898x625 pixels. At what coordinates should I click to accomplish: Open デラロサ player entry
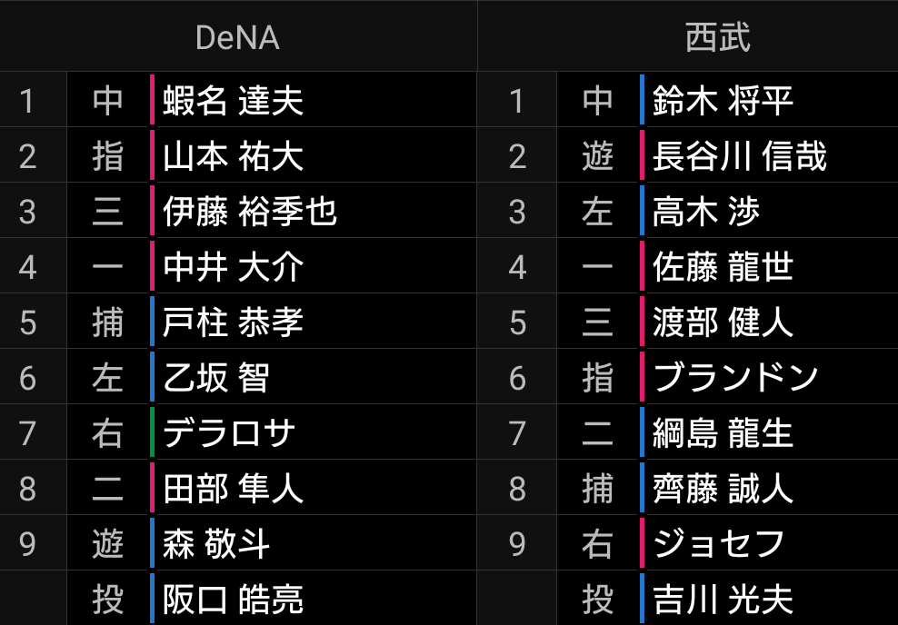(229, 433)
